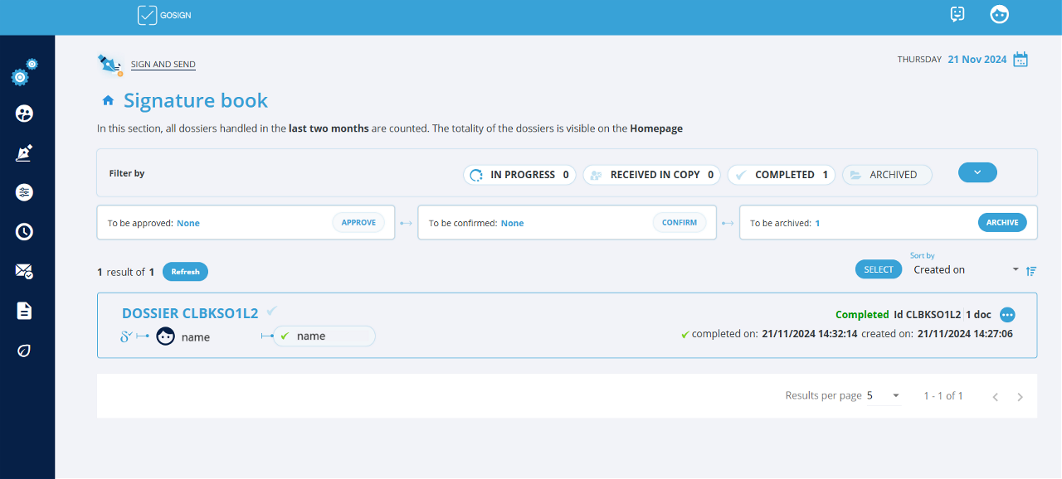1062x479 pixels.
Task: Open the DOSSIER CLBKSO1L2 link
Action: (x=190, y=313)
